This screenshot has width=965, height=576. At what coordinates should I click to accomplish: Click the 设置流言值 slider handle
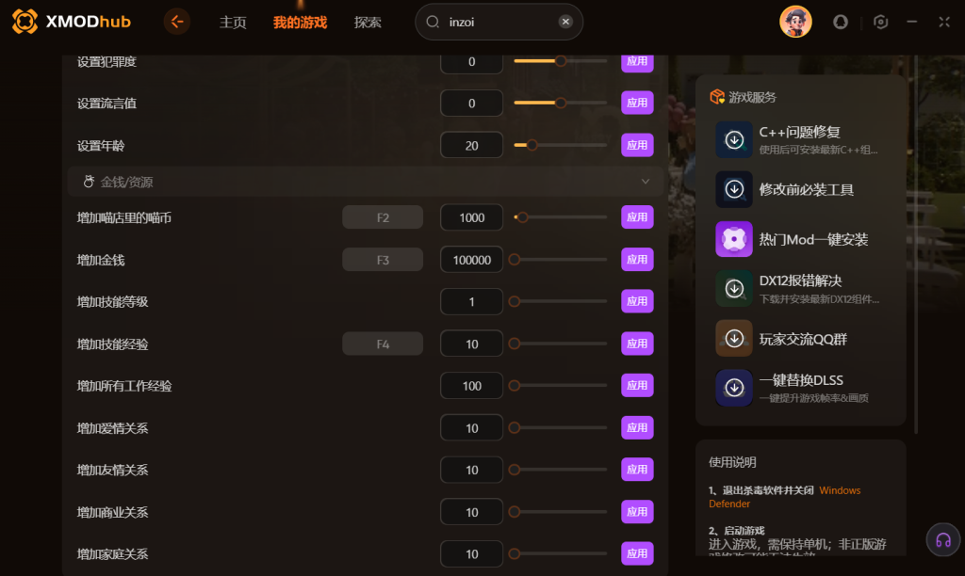pyautogui.click(x=561, y=103)
